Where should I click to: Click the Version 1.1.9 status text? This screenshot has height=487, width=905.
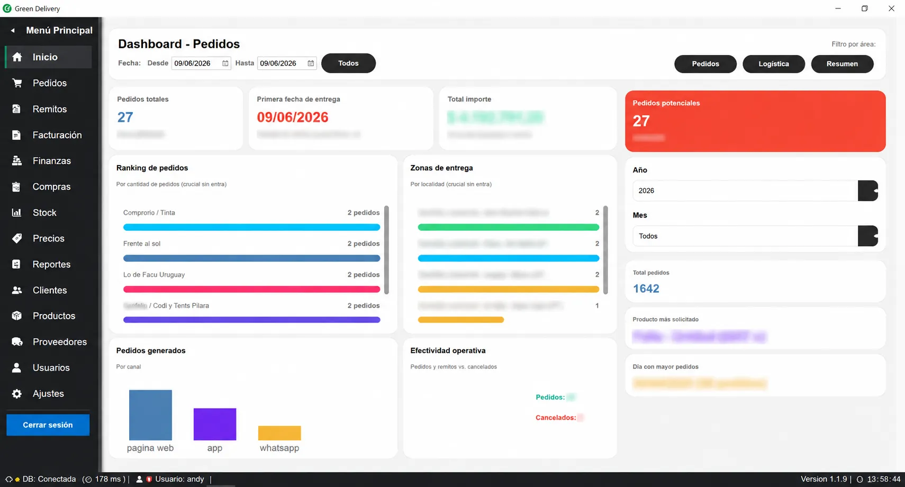click(x=823, y=479)
